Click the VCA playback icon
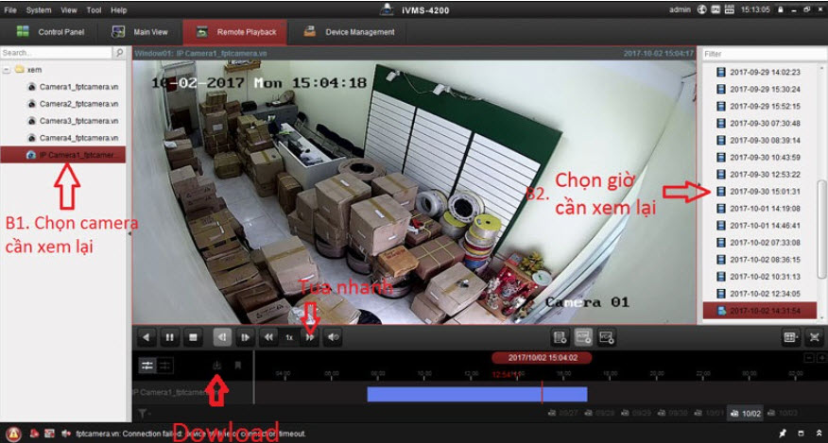The image size is (828, 443). 607,337
